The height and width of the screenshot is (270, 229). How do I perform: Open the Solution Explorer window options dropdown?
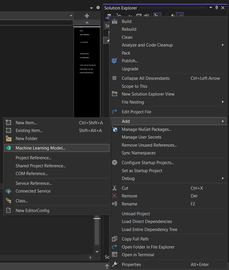[211, 8]
